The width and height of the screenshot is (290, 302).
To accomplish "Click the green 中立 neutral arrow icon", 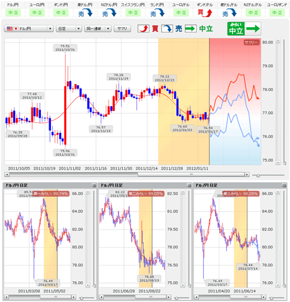I will [x=191, y=28].
